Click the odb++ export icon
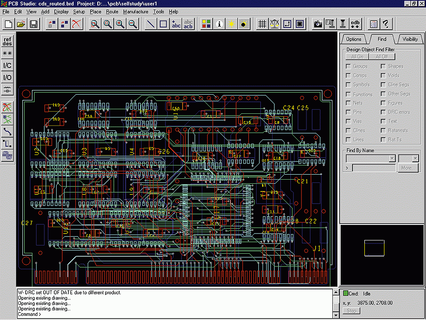Image resolution: width=426 pixels, height=320 pixels. [355, 24]
